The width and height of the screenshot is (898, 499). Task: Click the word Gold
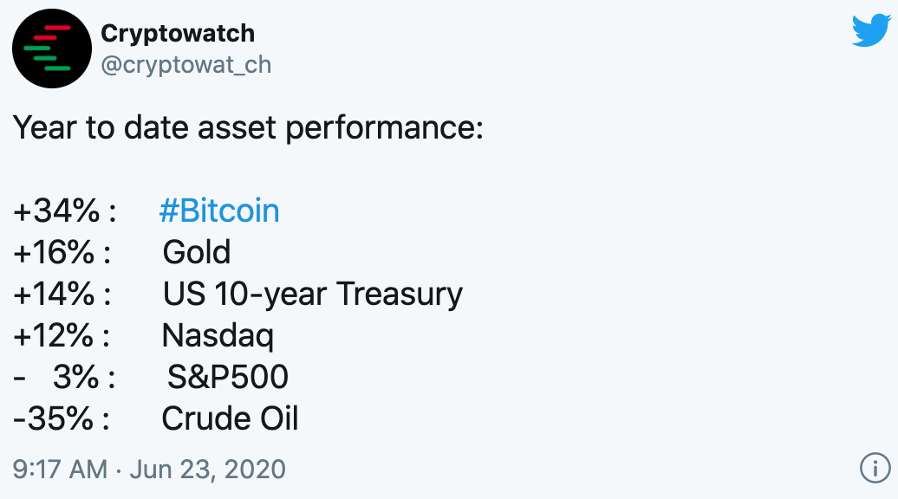(x=197, y=252)
